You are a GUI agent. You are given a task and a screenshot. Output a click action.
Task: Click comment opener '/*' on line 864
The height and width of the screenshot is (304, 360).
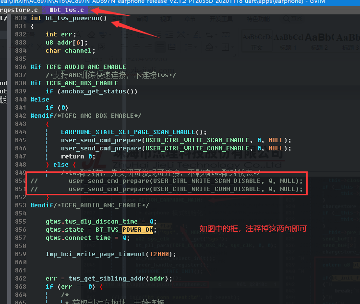tap(65, 295)
